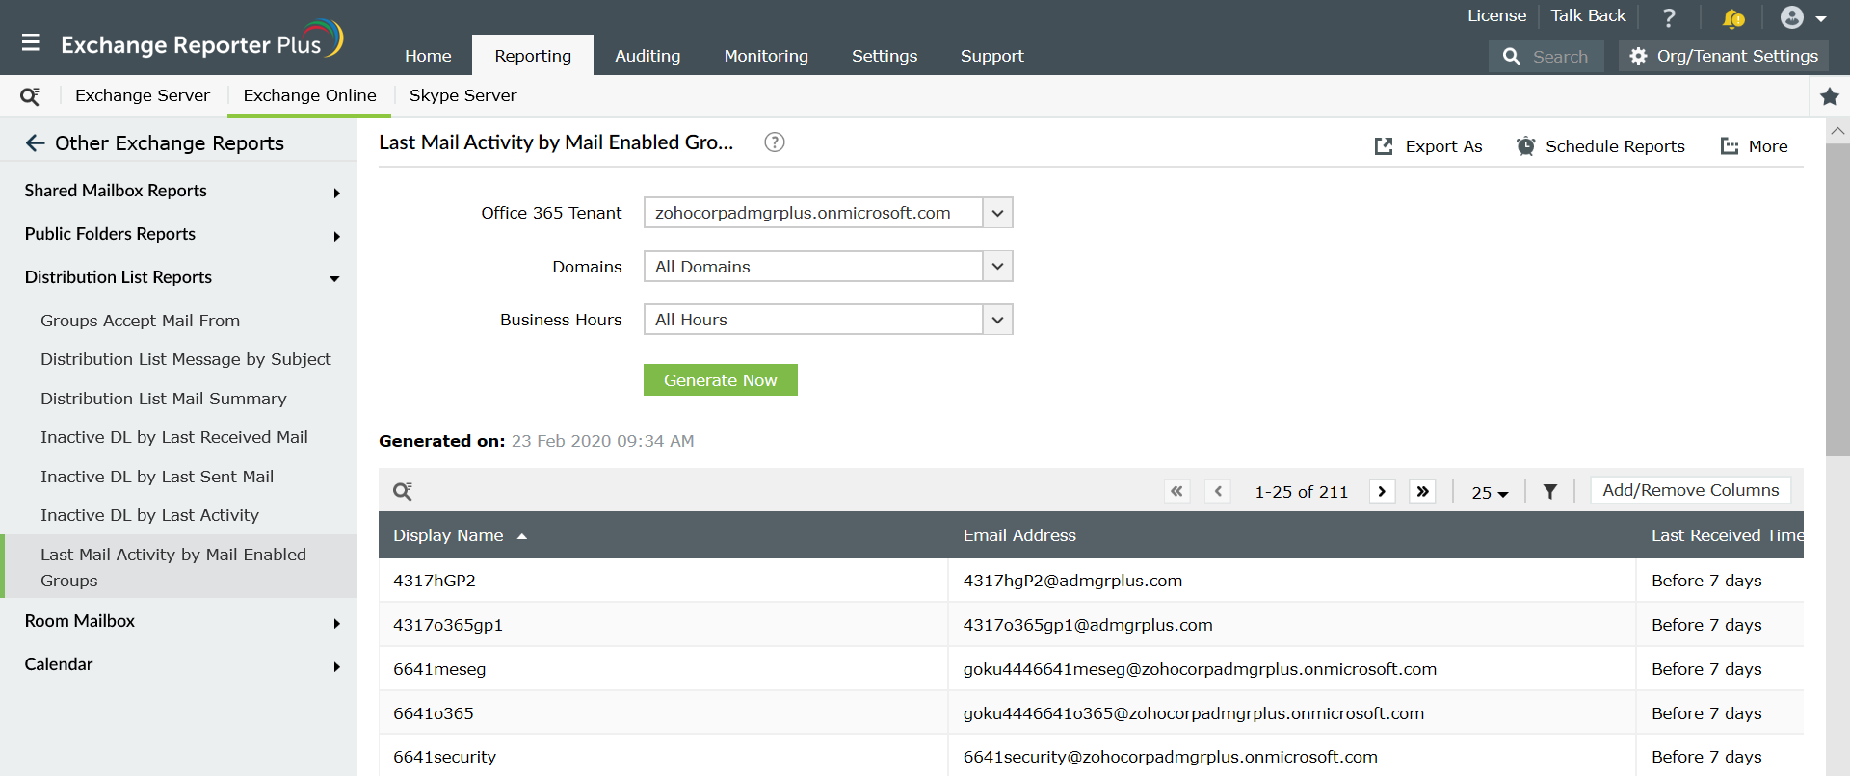
Task: Switch to the Support tab
Action: (991, 56)
